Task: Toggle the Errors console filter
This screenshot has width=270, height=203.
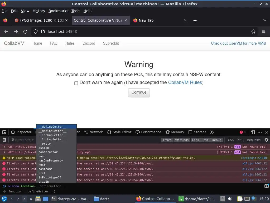Action: [x=167, y=140]
